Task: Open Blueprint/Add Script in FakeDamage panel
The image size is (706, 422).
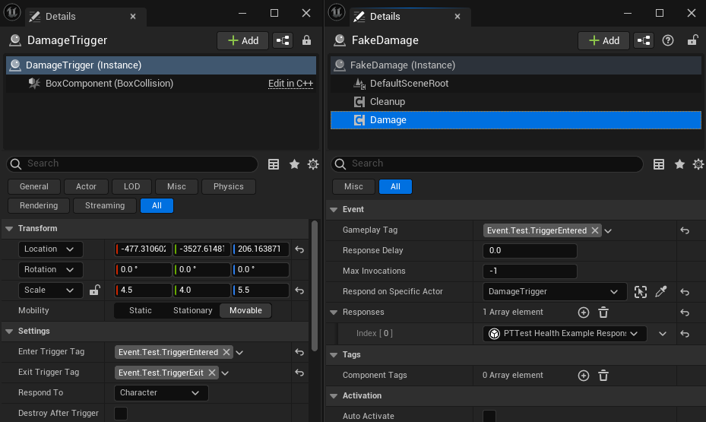Action: (x=644, y=40)
